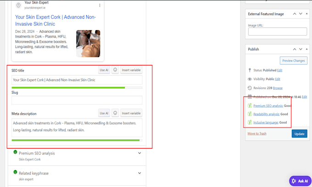Viewport: 312px width, 187px height.
Task: Click into the empty Slug field
Action: [x=77, y=100]
